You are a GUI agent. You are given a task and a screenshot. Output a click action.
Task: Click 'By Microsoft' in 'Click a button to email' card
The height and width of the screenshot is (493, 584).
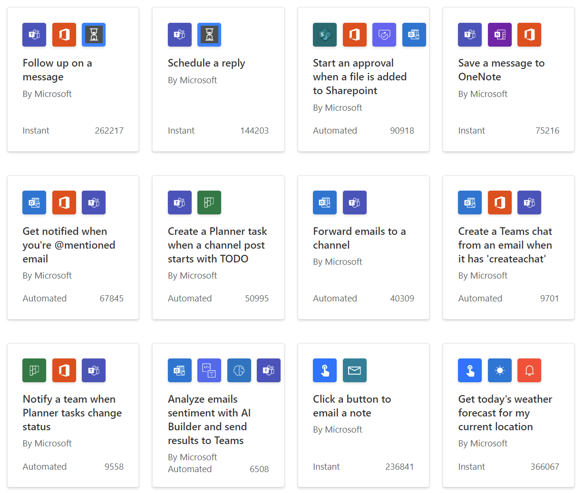[x=338, y=430]
